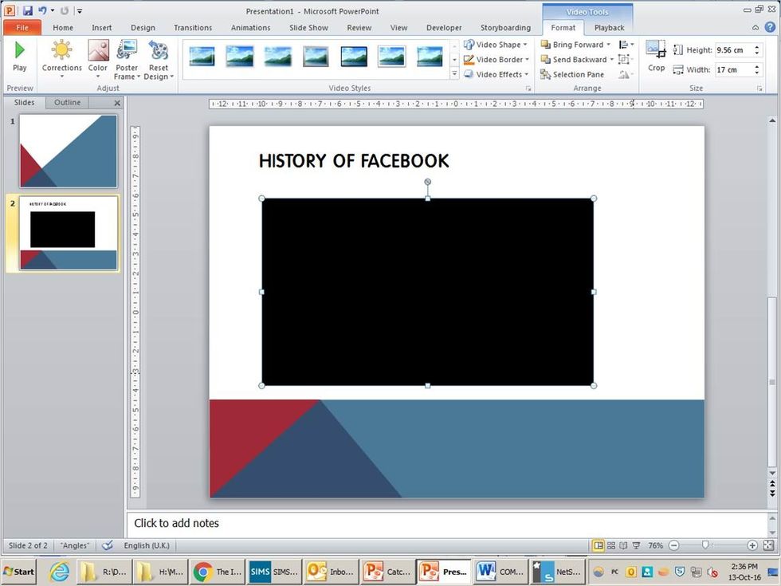Click to add notes area

(447, 523)
